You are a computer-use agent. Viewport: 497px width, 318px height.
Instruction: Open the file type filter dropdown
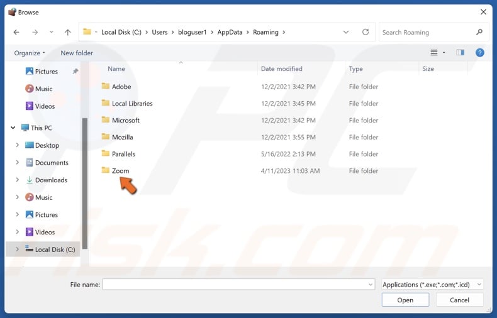pos(432,285)
